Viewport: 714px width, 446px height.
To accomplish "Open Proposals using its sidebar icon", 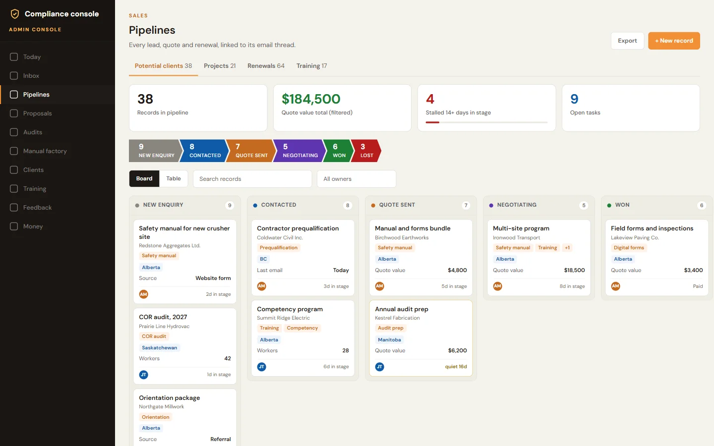I will (x=14, y=113).
